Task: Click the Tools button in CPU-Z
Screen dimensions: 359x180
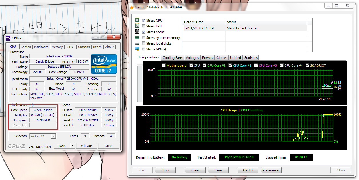Action: [x=62, y=146]
